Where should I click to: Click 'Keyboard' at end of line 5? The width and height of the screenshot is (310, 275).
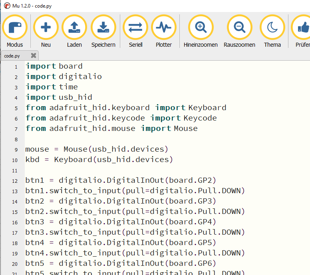click(x=207, y=108)
